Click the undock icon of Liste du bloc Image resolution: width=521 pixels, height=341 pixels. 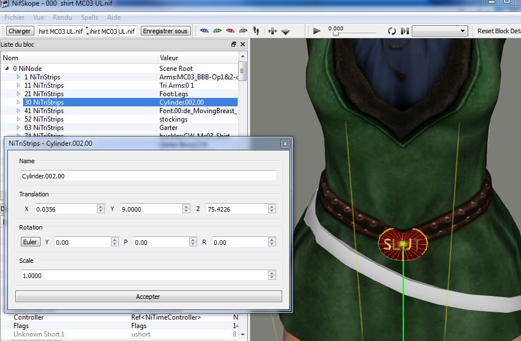coord(234,44)
